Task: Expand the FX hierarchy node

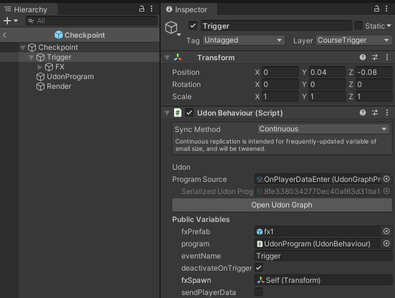Action: point(40,67)
